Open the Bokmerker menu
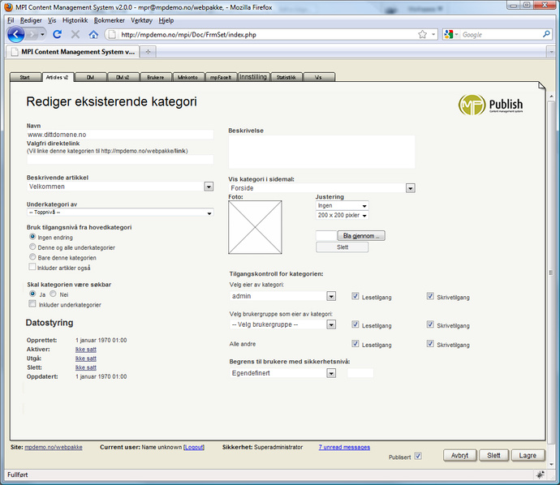 [110, 19]
